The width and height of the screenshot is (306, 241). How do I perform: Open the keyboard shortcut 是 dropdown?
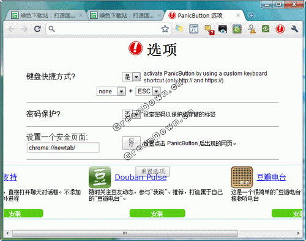coord(131,77)
